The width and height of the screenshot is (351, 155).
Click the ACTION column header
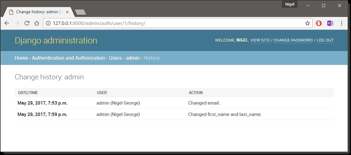click(x=196, y=93)
